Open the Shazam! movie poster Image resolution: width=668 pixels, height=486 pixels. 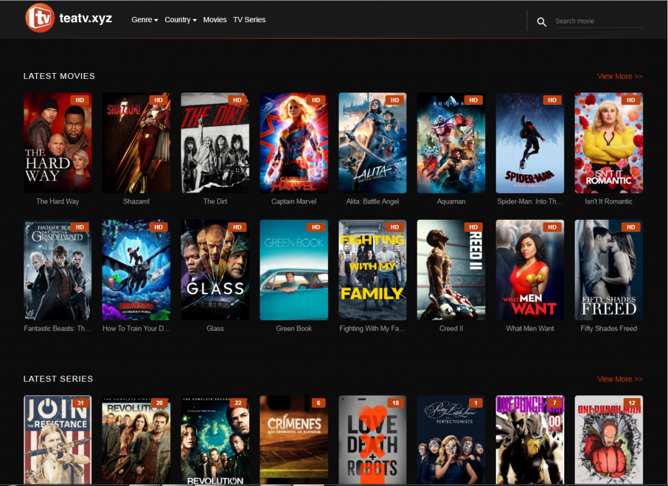136,143
